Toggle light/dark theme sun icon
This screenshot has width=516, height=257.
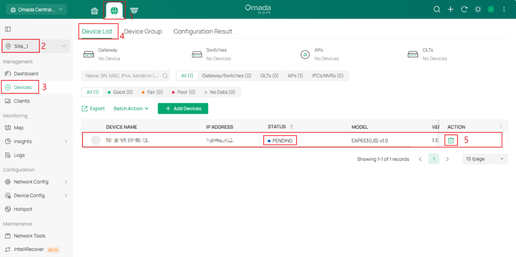pos(478,10)
